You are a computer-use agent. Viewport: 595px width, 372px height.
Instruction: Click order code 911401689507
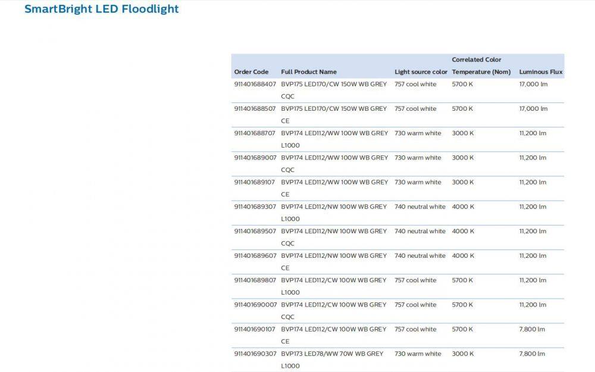click(x=255, y=231)
